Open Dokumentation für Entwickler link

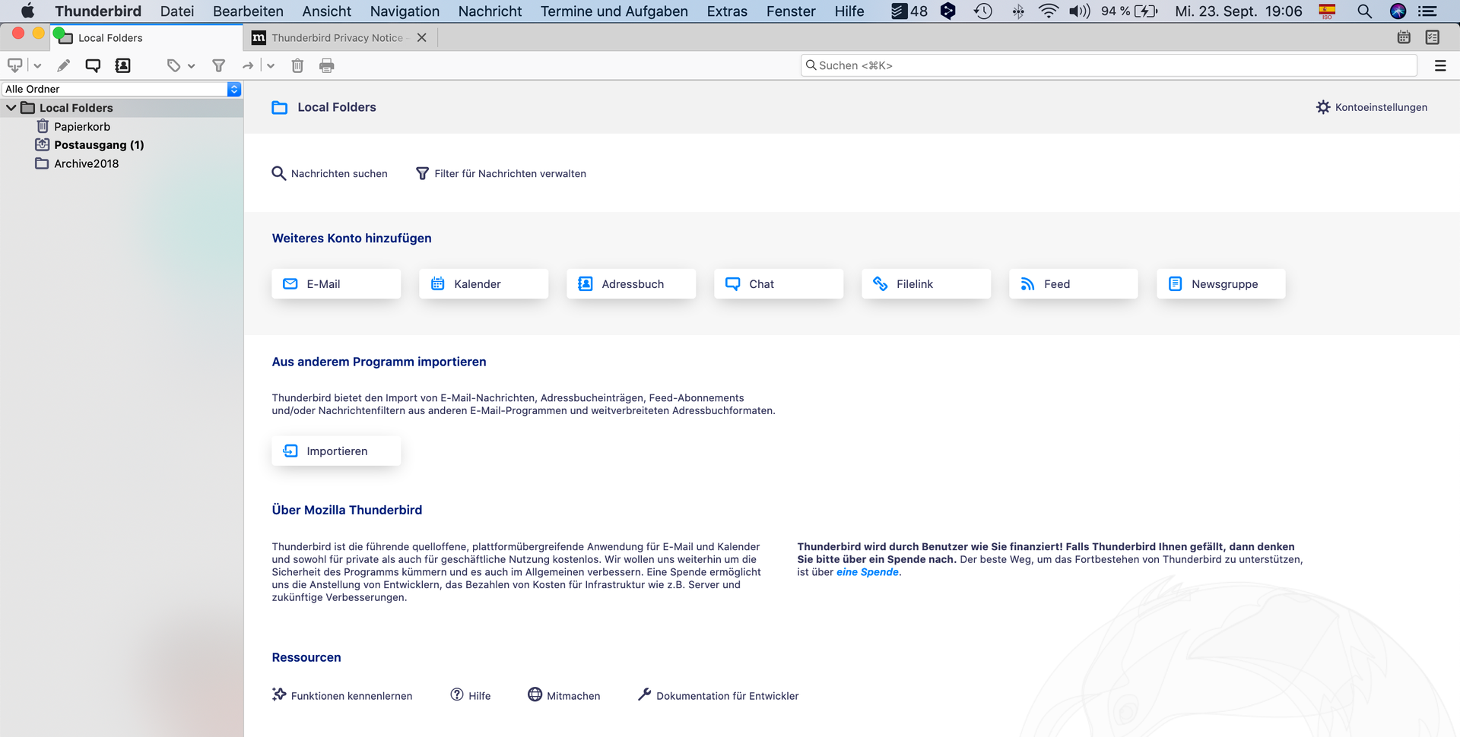coord(719,695)
